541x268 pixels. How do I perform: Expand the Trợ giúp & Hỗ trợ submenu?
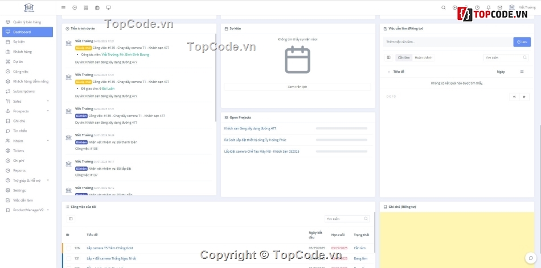[x=27, y=180]
